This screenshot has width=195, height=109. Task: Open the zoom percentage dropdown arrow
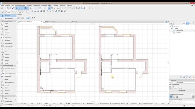click(x=37, y=104)
